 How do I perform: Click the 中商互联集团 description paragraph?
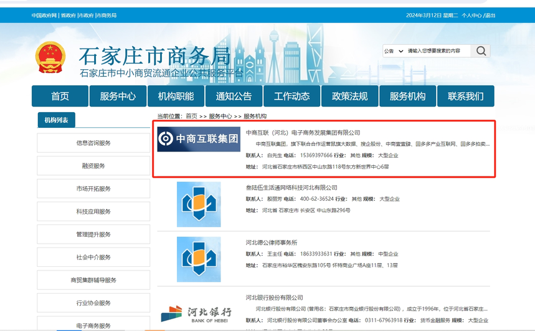coord(372,144)
